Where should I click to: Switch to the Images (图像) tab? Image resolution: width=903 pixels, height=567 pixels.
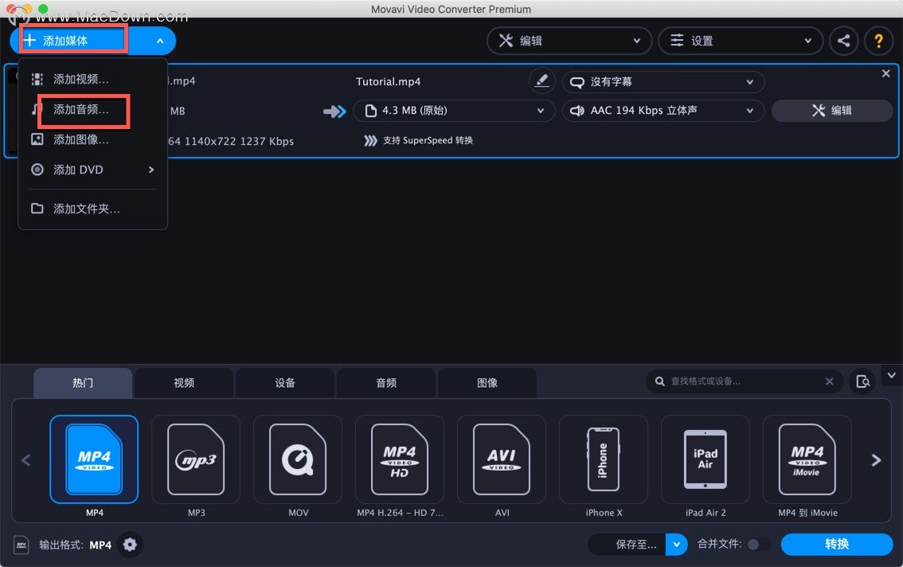click(x=487, y=383)
